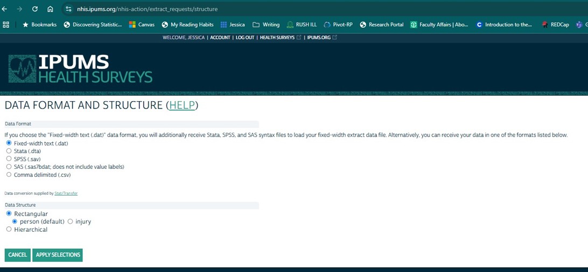588x272 pixels.
Task: Choose Rectangular data structure
Action: 9,213
